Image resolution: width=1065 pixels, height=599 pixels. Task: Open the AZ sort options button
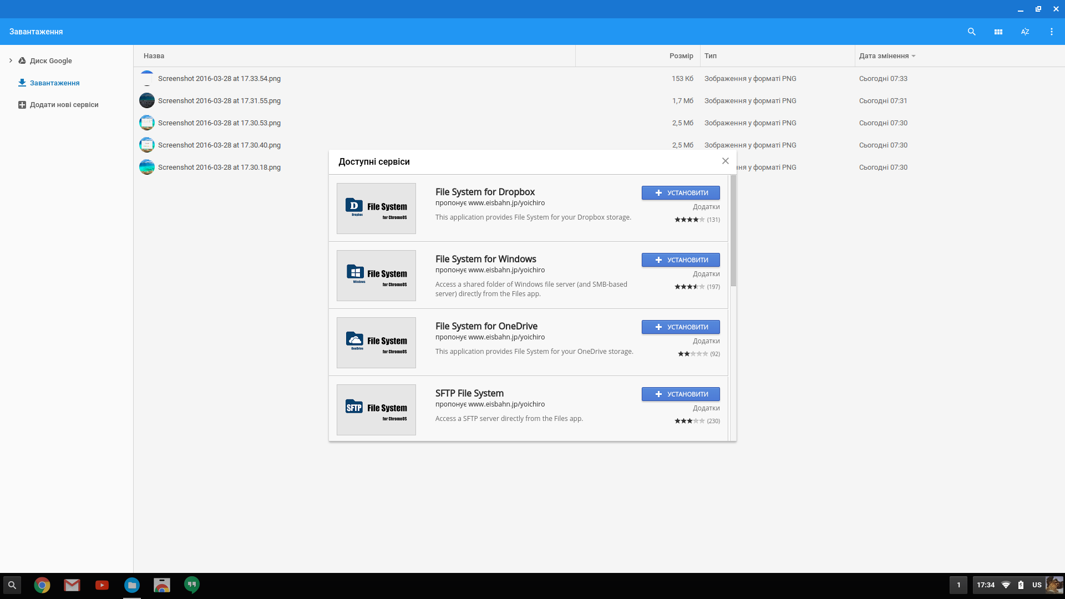pyautogui.click(x=1025, y=32)
